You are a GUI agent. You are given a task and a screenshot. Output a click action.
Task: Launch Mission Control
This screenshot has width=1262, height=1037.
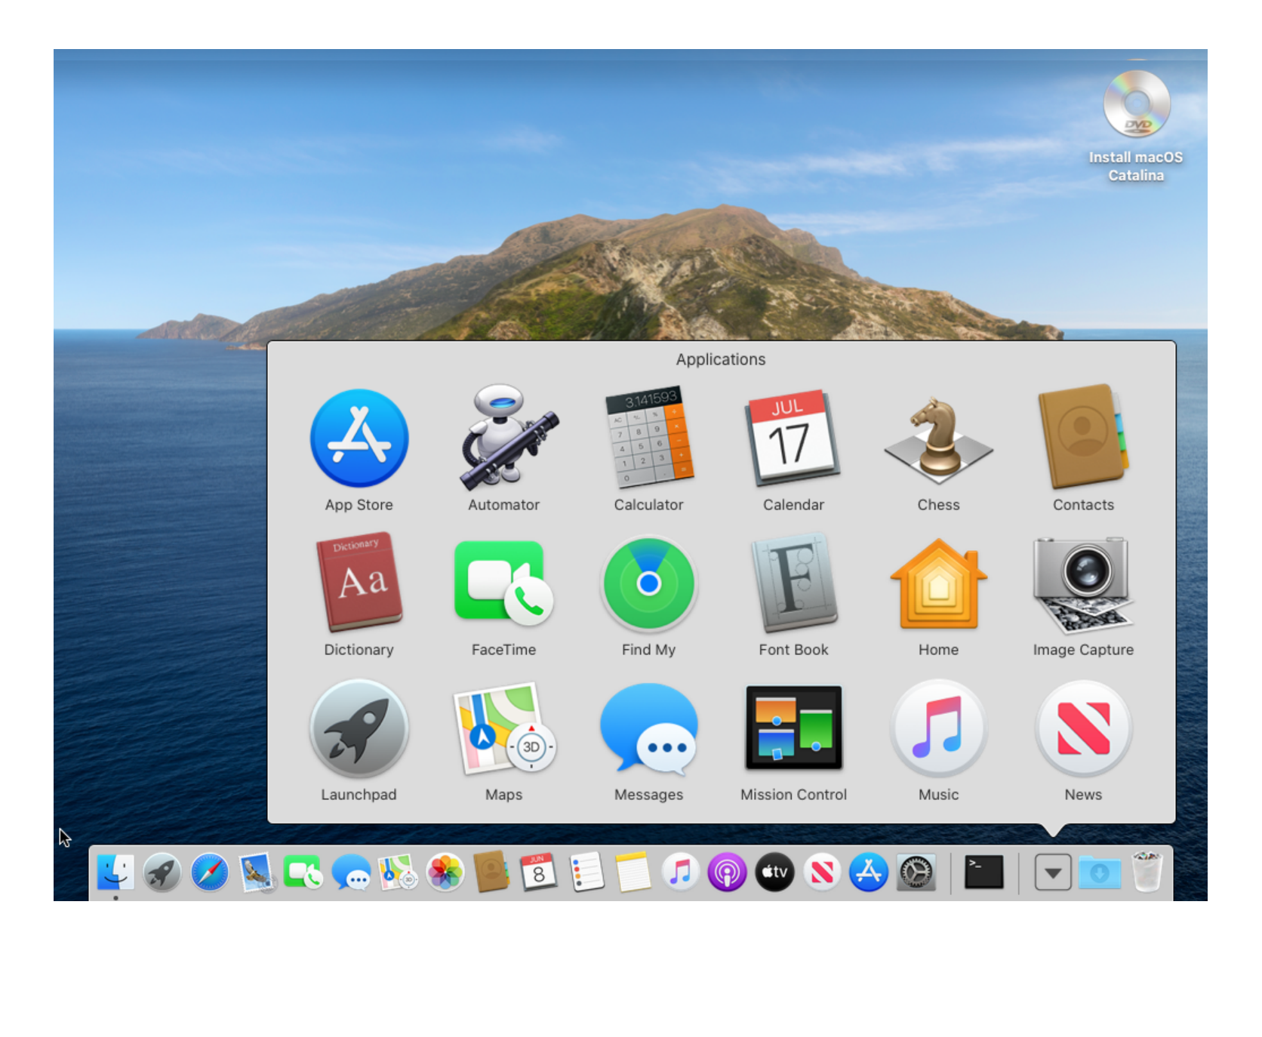pyautogui.click(x=793, y=728)
